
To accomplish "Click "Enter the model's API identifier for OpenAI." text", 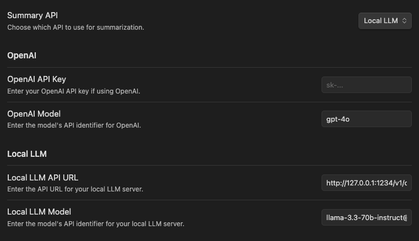I will point(74,125).
